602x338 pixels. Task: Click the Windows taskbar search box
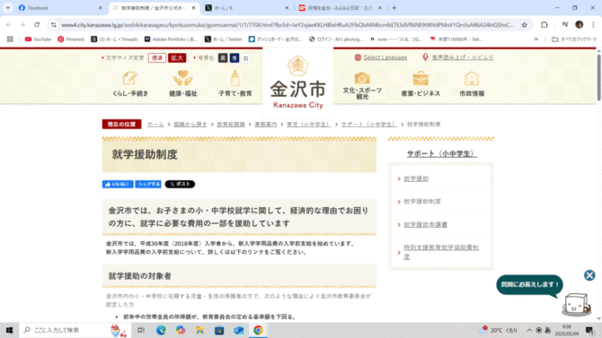point(75,330)
